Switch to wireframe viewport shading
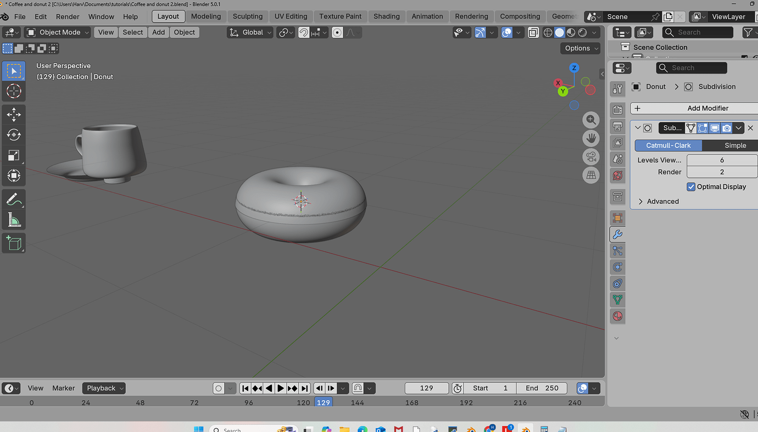 548,32
